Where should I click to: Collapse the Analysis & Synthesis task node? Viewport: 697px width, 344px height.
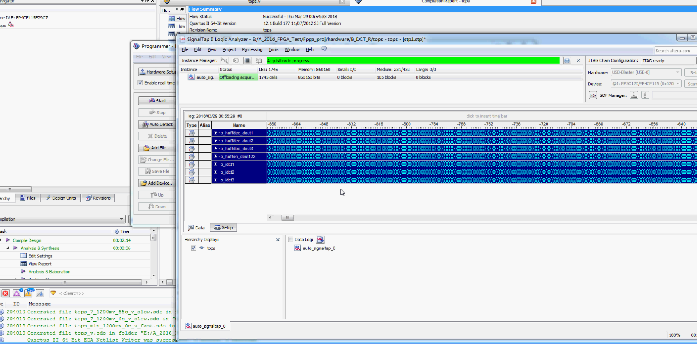(x=8, y=248)
